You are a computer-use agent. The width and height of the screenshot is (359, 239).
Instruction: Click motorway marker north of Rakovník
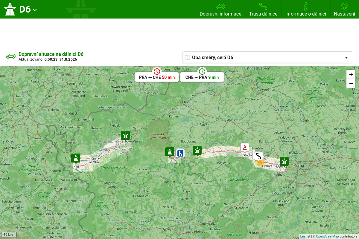(x=197, y=151)
